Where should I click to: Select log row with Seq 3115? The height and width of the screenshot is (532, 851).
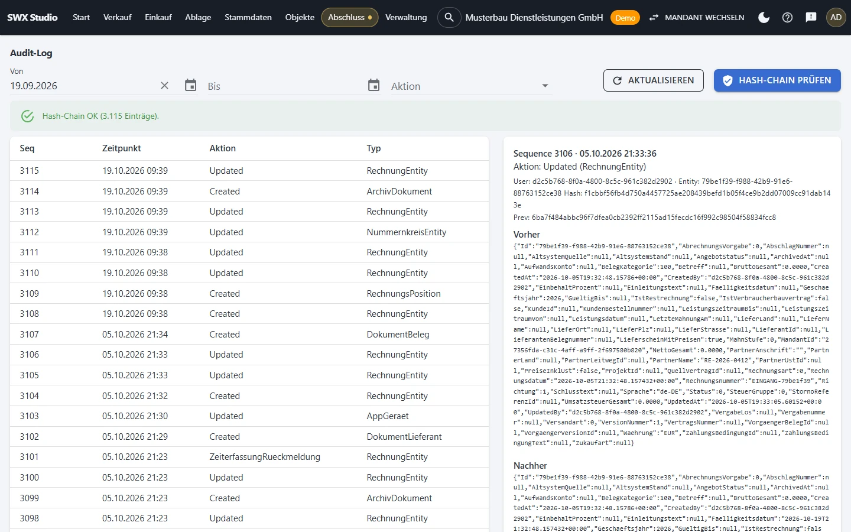[249, 171]
